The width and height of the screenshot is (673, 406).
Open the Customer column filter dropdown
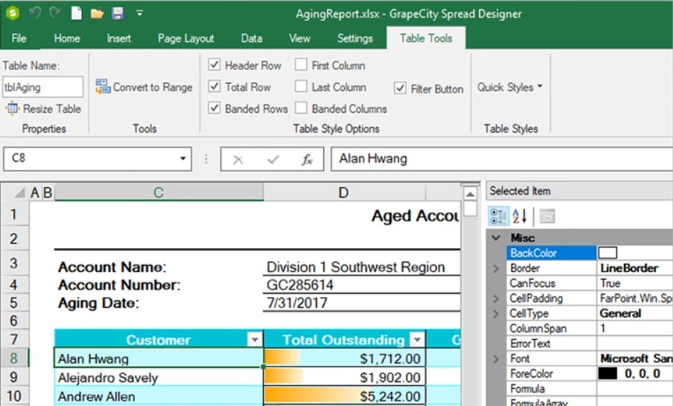[254, 340]
